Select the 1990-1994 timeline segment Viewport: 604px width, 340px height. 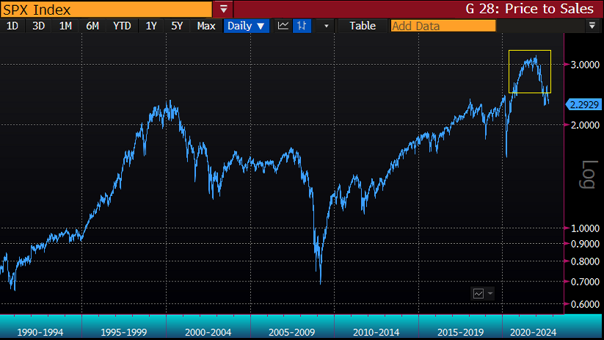pos(40,332)
